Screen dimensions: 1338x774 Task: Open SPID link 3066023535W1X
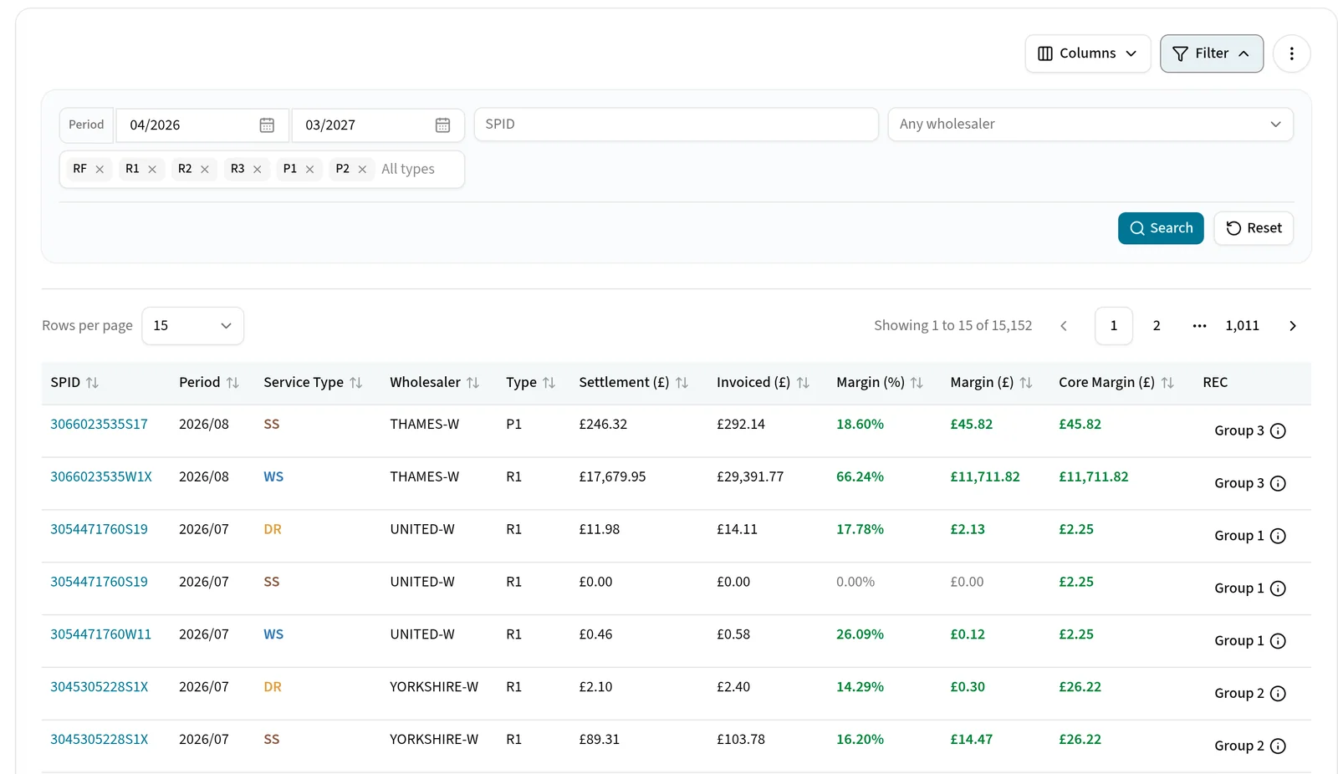click(101, 477)
